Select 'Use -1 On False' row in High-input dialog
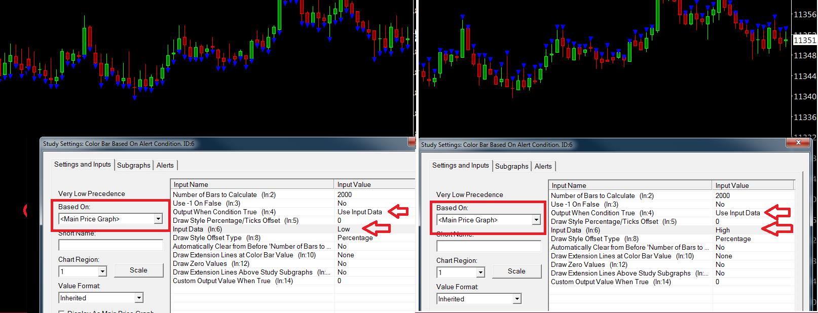This screenshot has height=313, width=818. pos(672,204)
